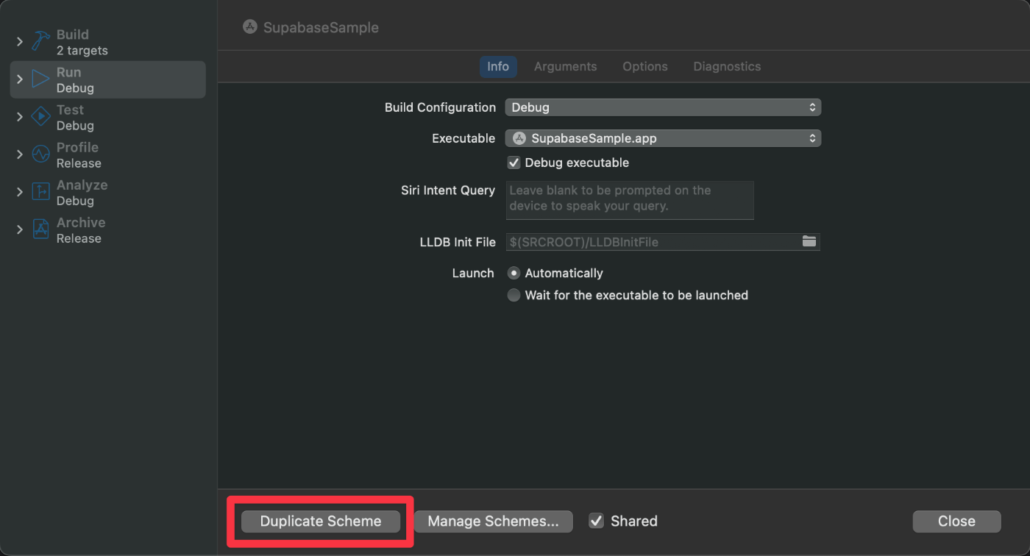The width and height of the screenshot is (1030, 556).
Task: Switch to the Info tab
Action: pyautogui.click(x=498, y=66)
